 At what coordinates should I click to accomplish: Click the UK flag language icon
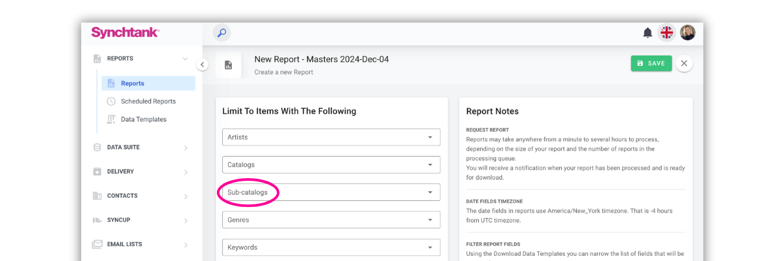[666, 33]
